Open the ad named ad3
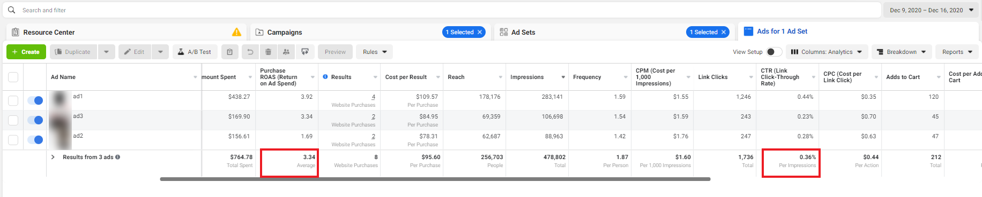 tap(78, 116)
